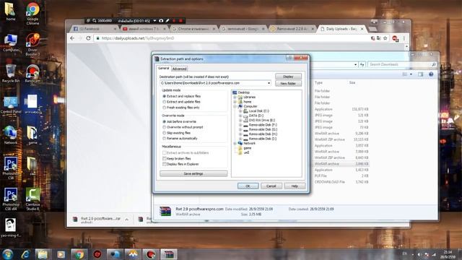This screenshot has width=462, height=260.
Task: Open the downloaded Rwt 2.9 rar chip menu arrow
Action: (x=127, y=220)
